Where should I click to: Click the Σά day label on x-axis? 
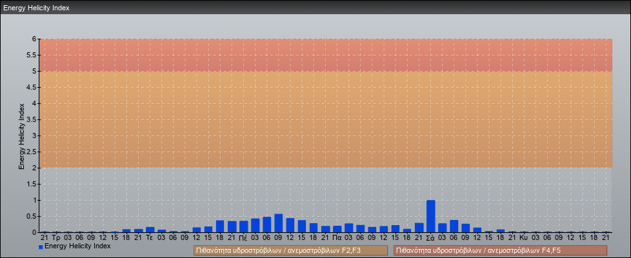(x=430, y=238)
